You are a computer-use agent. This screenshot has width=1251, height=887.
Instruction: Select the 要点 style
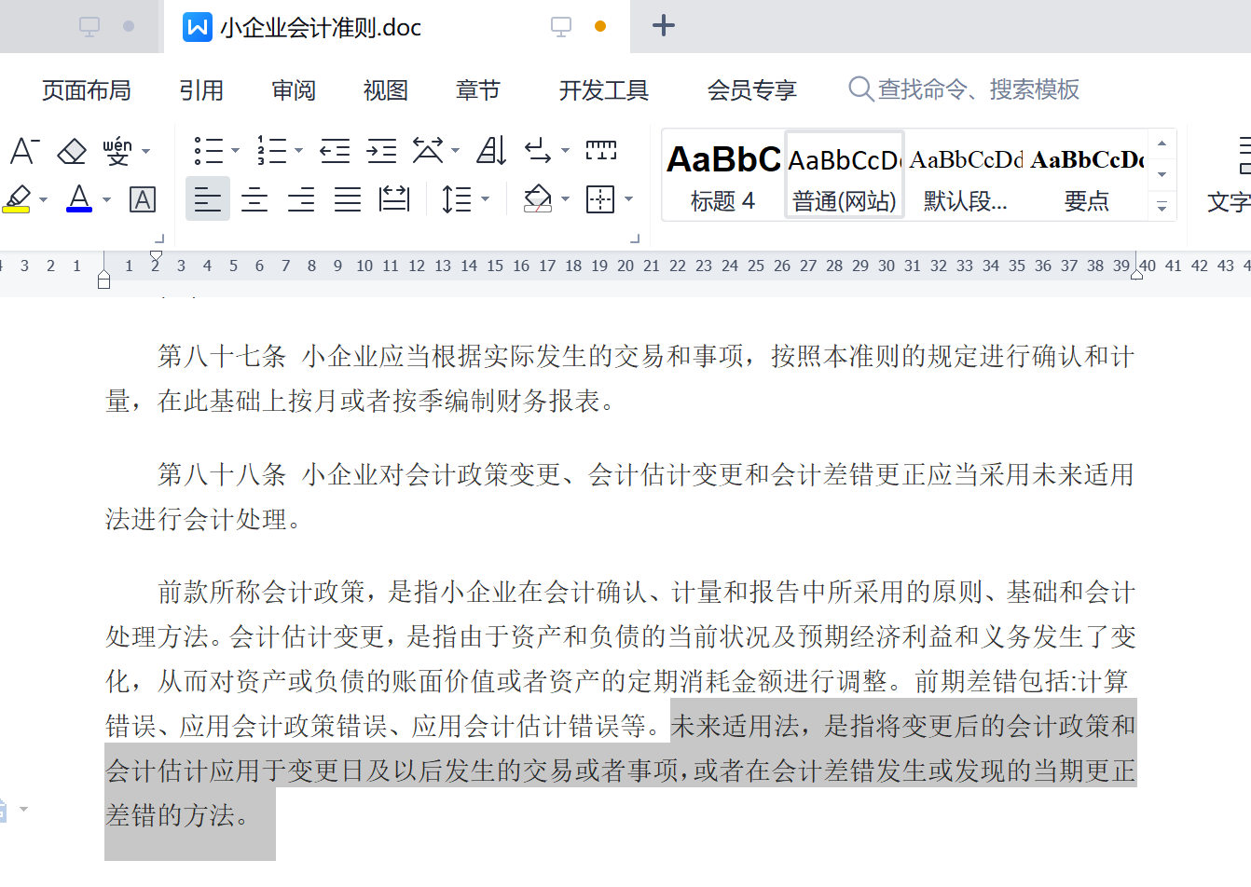1087,176
